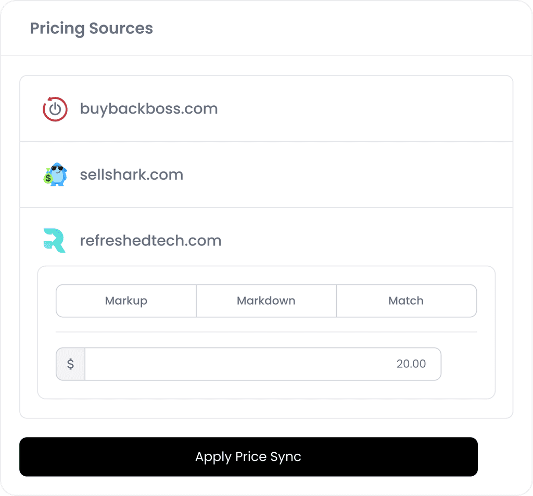Select the Match pricing option
The height and width of the screenshot is (496, 533).
click(x=406, y=301)
